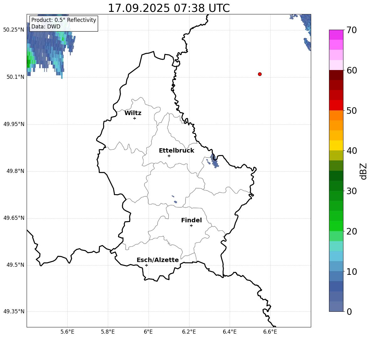The image size is (371, 338).
Task: Click the red dot marker on the map
Action: [260, 74]
